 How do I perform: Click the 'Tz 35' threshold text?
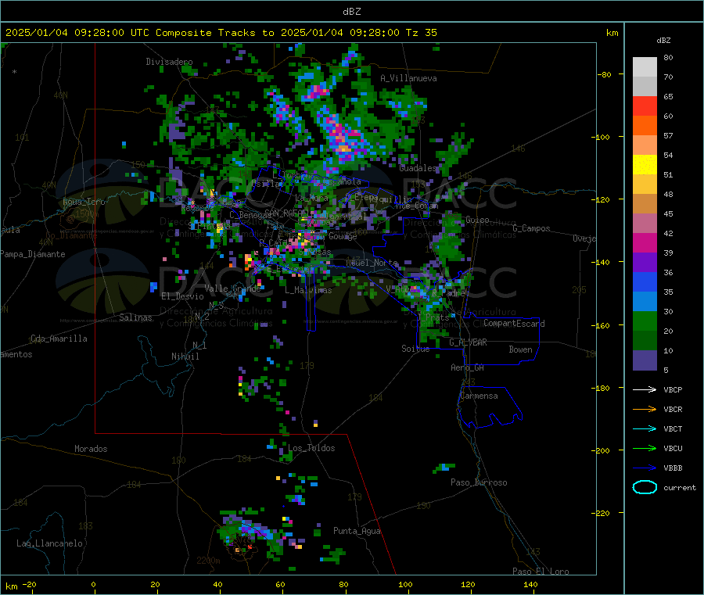[421, 33]
